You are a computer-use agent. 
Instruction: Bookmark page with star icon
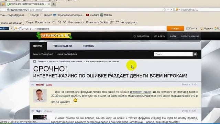click(x=165, y=10)
